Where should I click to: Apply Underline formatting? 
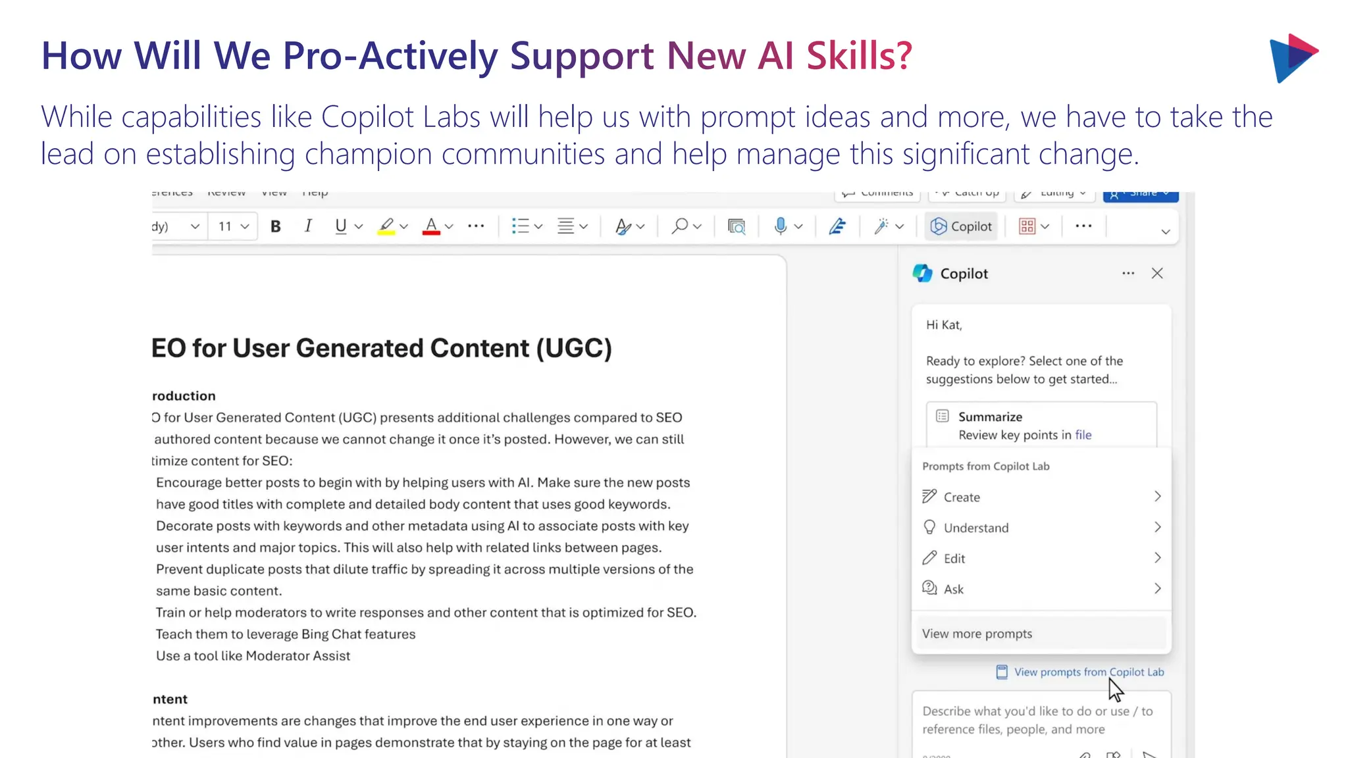340,226
